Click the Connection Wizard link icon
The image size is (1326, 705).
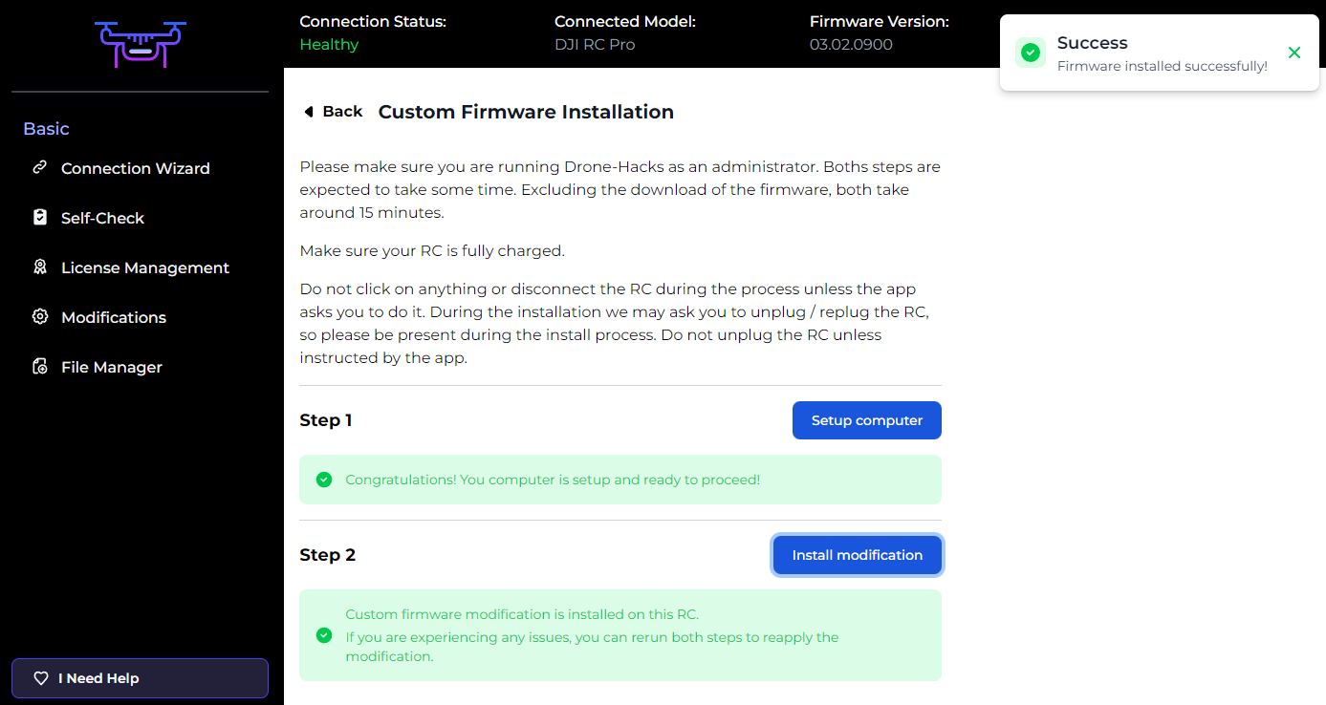point(40,168)
